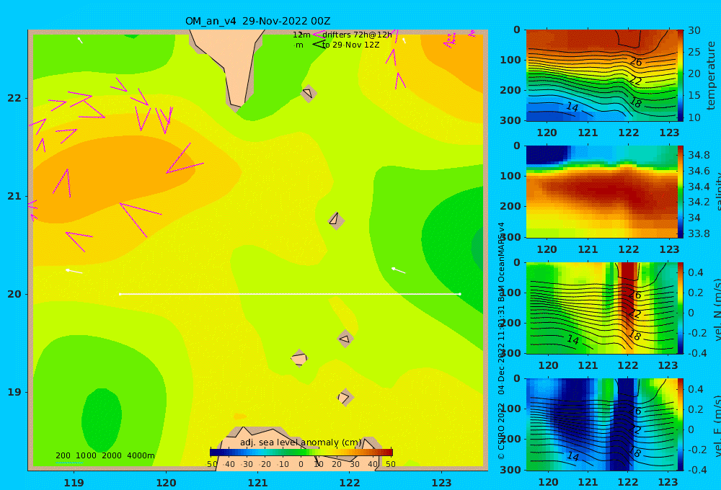The height and width of the screenshot is (490, 721).
Task: Click the northward velocity section plot panel
Action: coord(601,308)
